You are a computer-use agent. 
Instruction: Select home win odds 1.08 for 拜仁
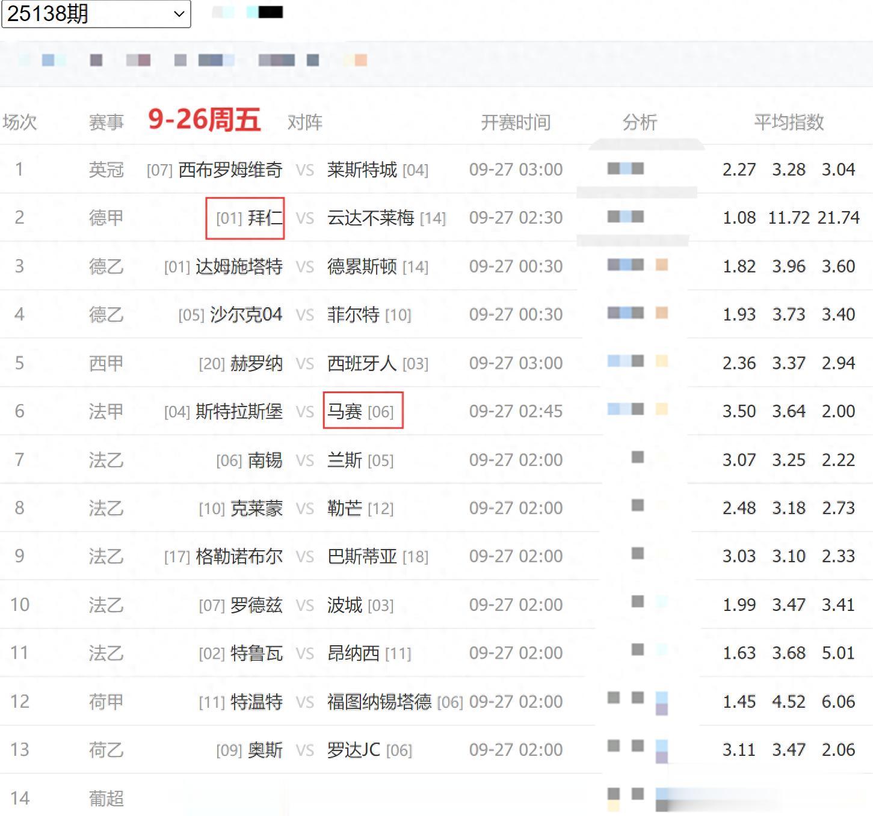pos(739,218)
